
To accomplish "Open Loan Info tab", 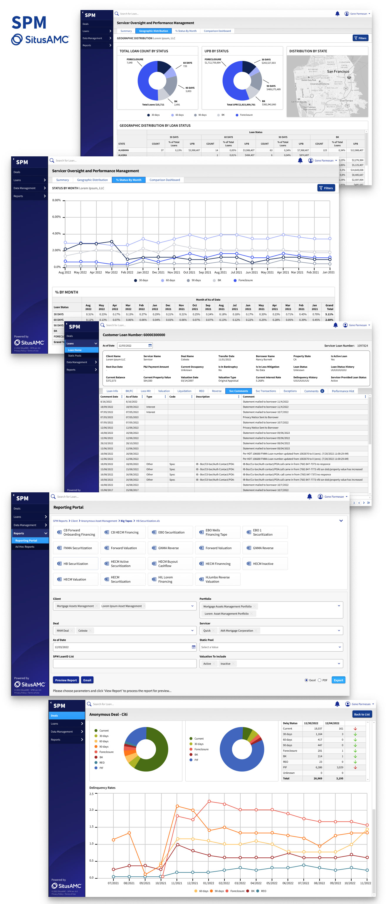I will pyautogui.click(x=112, y=391).
